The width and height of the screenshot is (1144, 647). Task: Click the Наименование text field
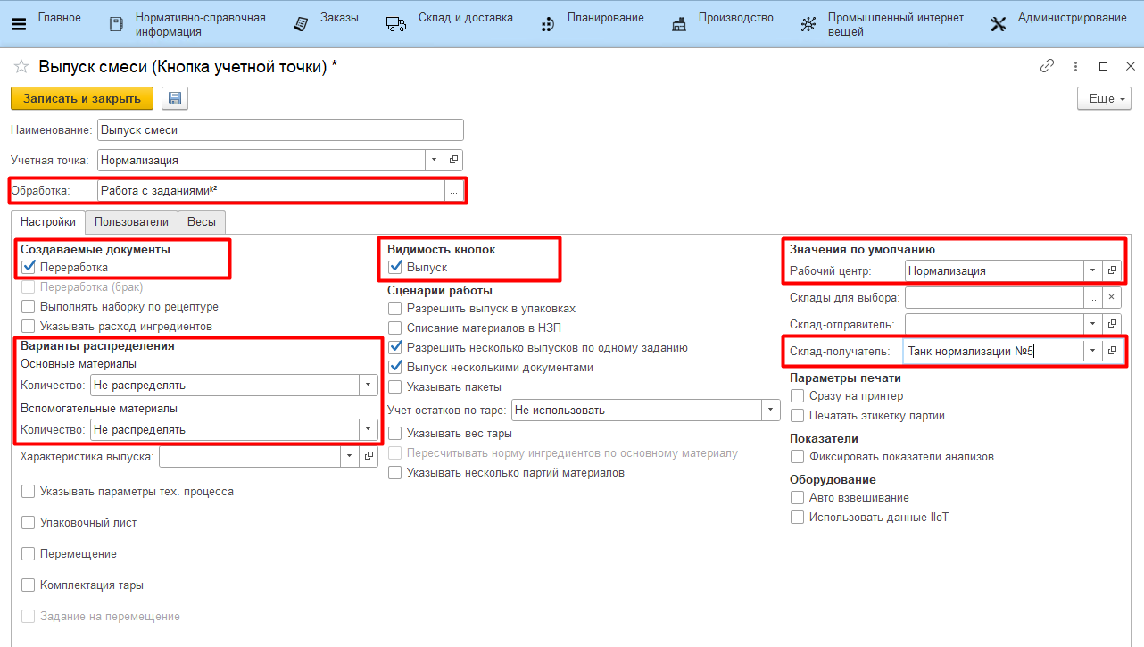(x=280, y=130)
